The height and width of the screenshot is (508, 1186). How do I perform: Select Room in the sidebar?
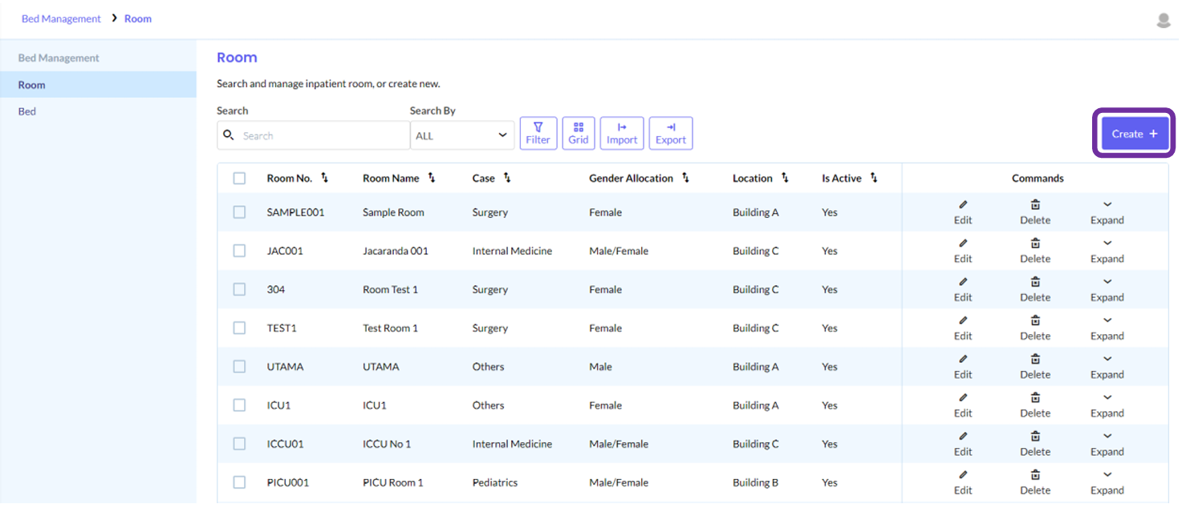coord(98,84)
